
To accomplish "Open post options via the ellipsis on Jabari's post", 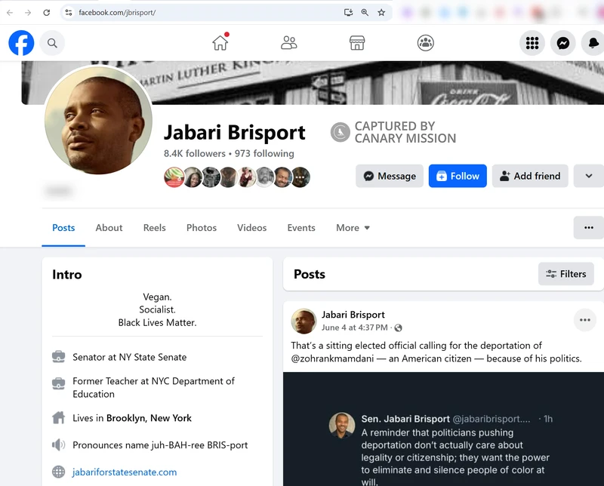I will point(585,320).
